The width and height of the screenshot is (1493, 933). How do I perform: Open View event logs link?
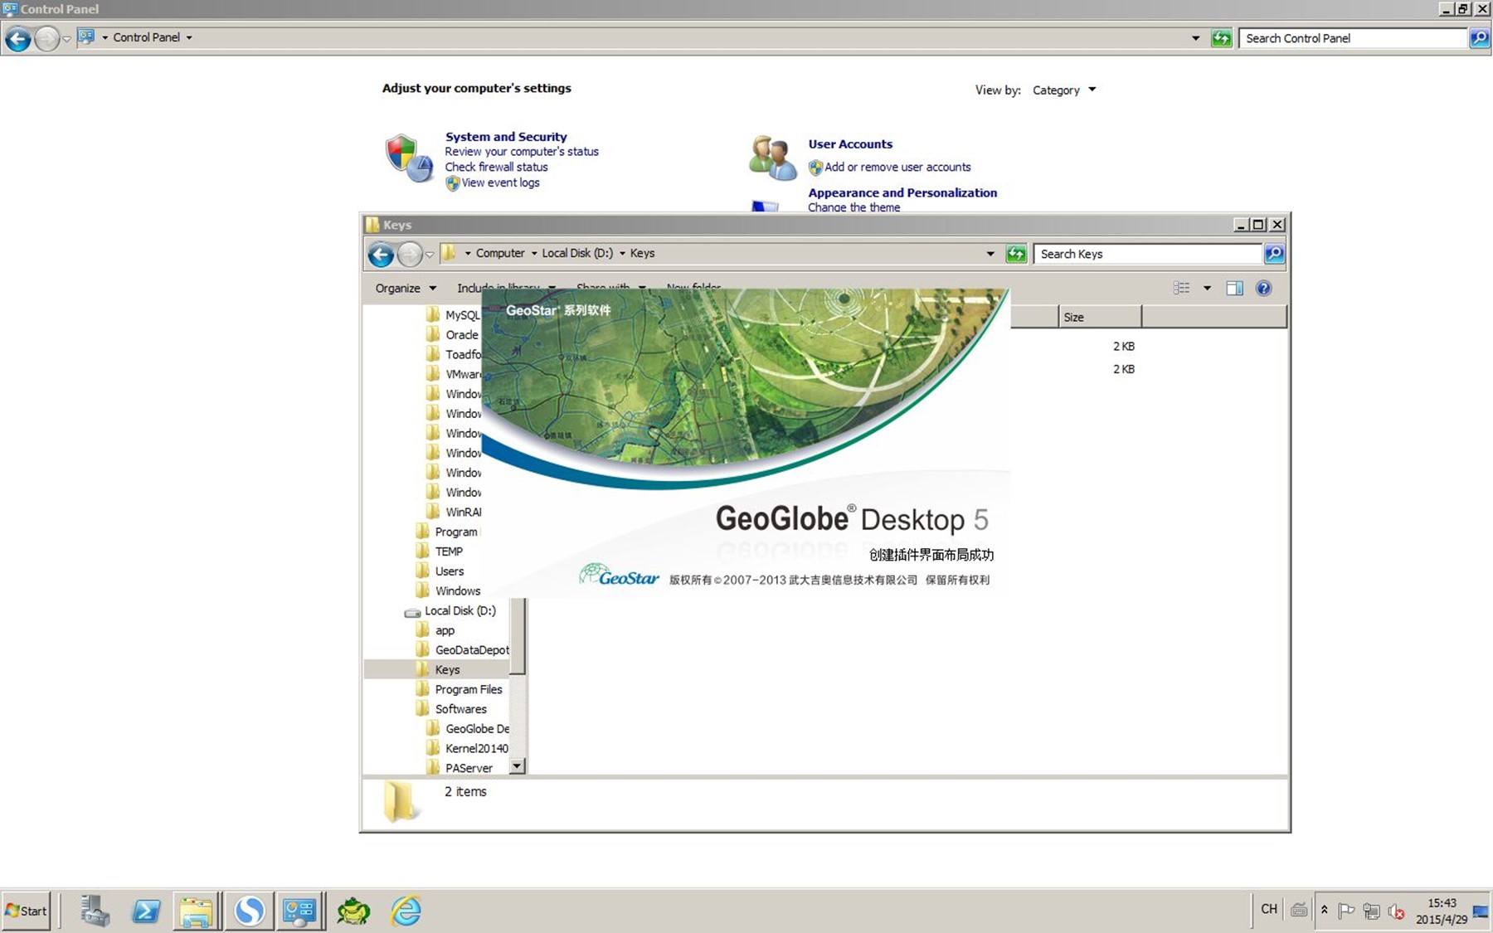tap(500, 182)
